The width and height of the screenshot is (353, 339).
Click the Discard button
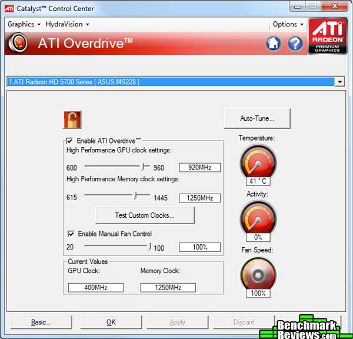(x=244, y=322)
